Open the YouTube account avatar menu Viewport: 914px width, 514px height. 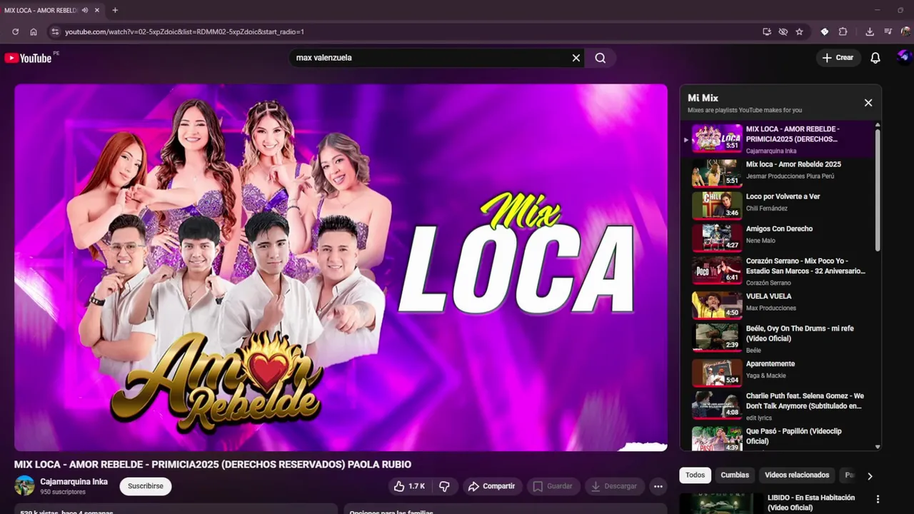pyautogui.click(x=904, y=56)
